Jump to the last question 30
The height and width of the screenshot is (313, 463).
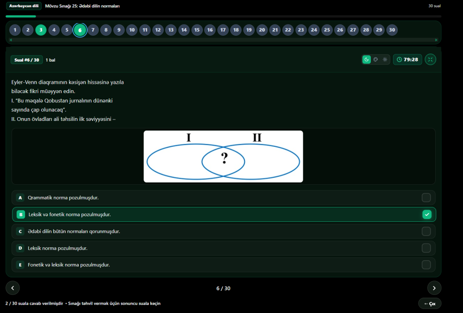pyautogui.click(x=392, y=30)
